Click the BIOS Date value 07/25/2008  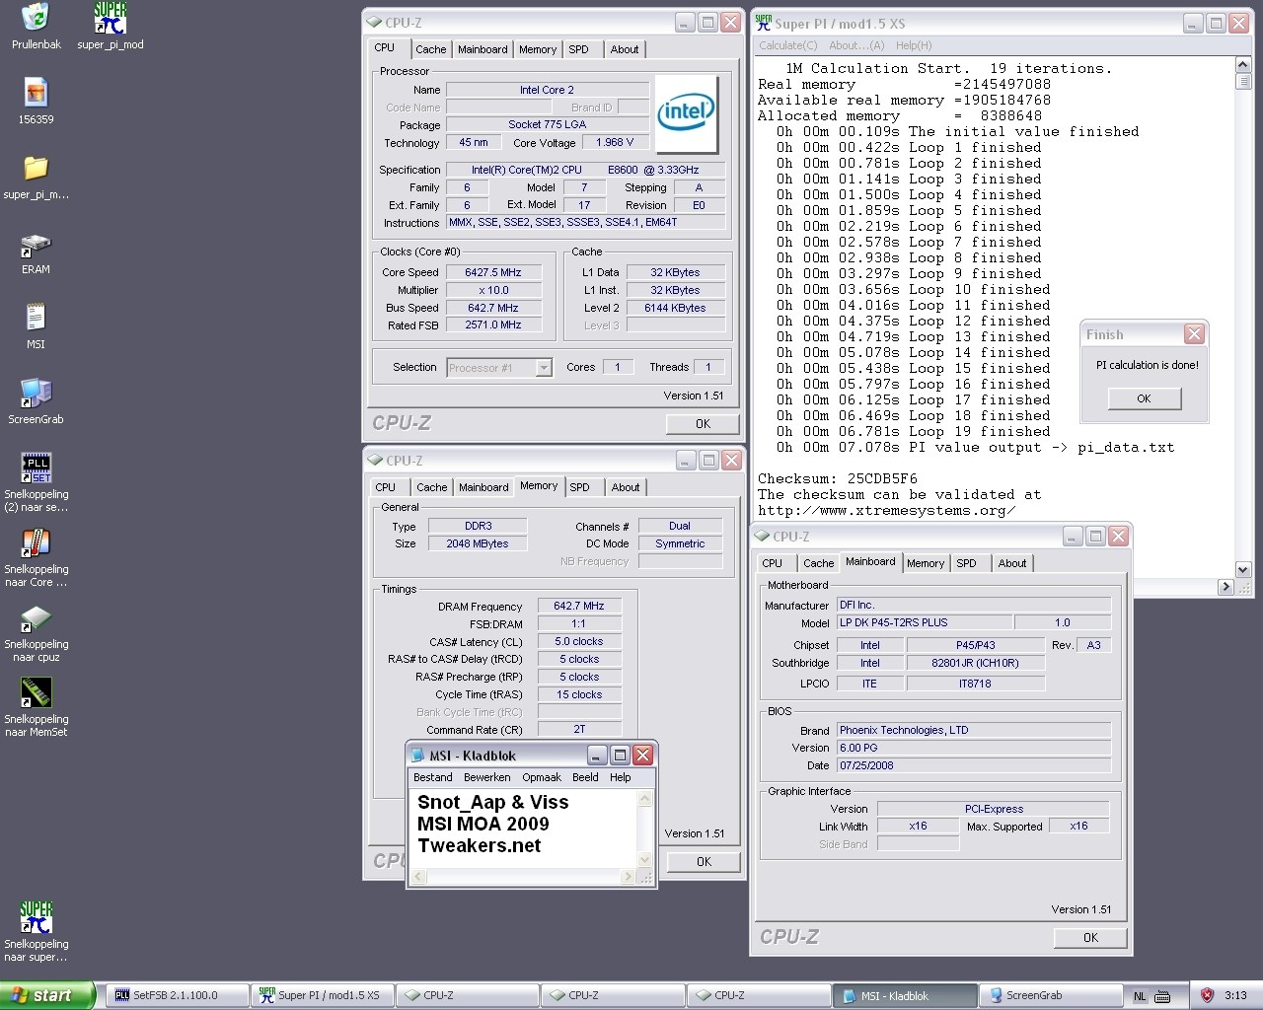[x=973, y=765]
